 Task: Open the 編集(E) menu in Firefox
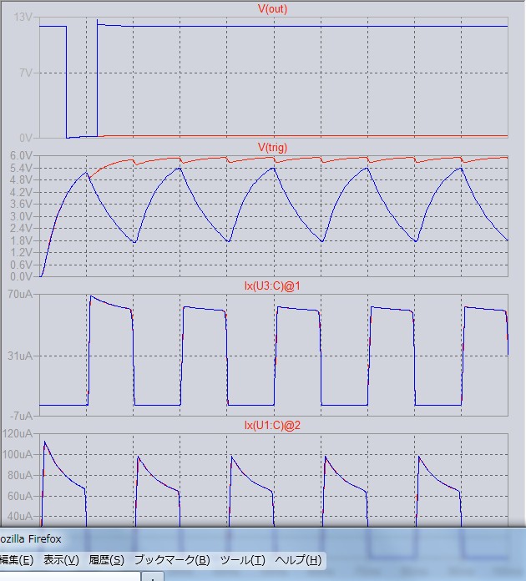coord(16,560)
